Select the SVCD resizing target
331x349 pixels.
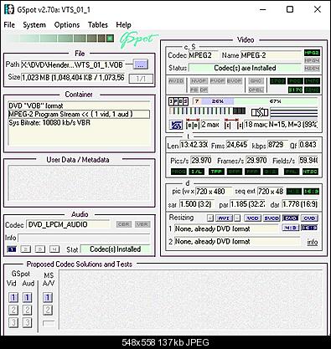pyautogui.click(x=272, y=218)
